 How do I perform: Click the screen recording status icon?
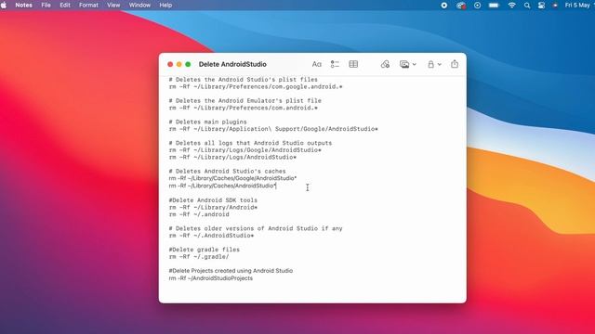coord(444,6)
